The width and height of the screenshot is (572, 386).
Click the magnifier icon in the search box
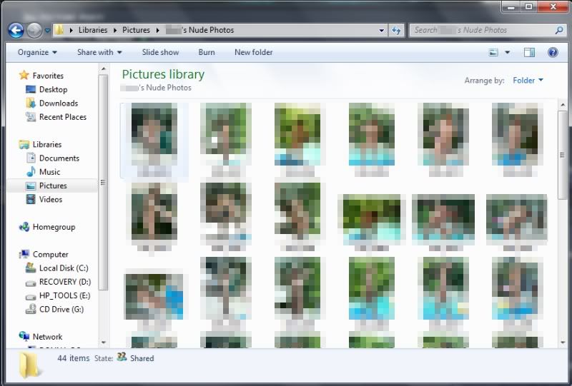click(559, 30)
